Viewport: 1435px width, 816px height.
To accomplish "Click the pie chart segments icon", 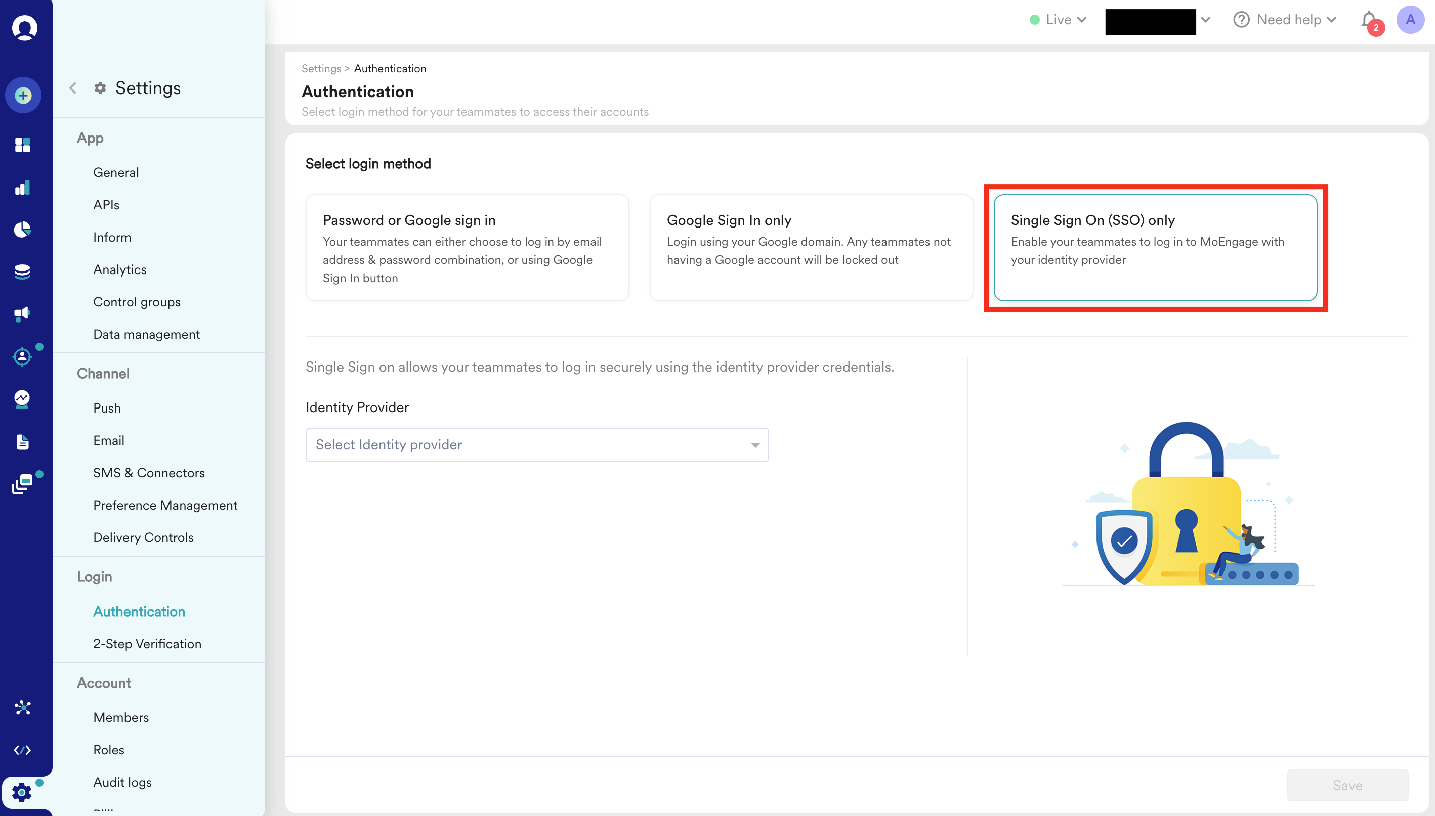I will click(x=22, y=229).
